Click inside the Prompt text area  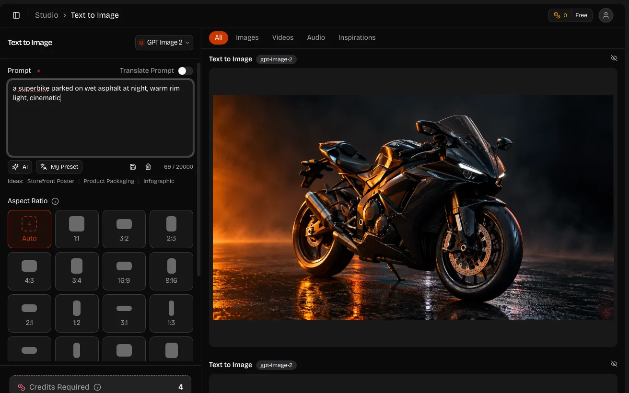tap(101, 118)
